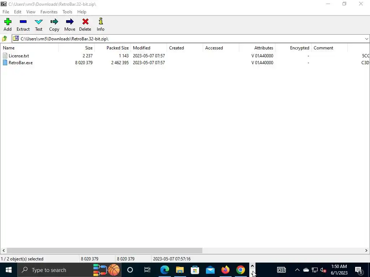The height and width of the screenshot is (277, 370).
Task: Open the Edit menu
Action: (x=18, y=12)
